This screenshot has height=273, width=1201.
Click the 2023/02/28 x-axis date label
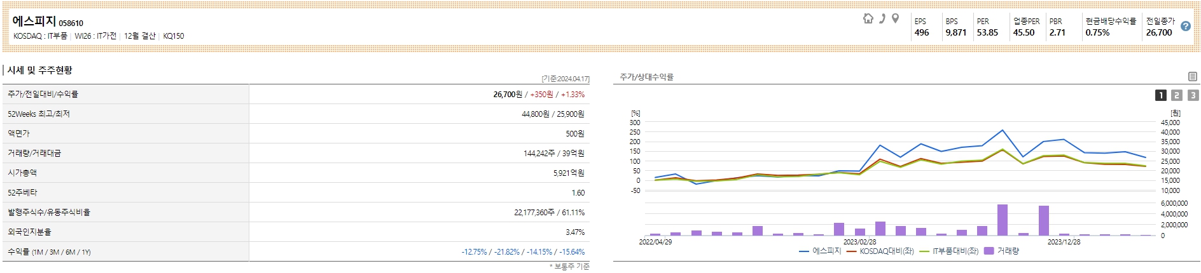tap(859, 242)
